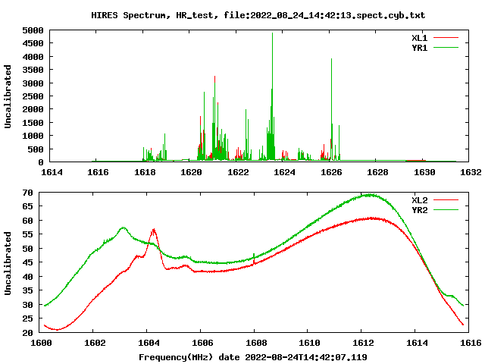Click the 20 y-axis tick in bottom plot

coord(27,333)
